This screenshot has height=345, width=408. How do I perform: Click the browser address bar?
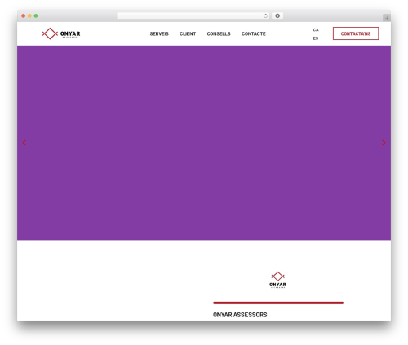(x=193, y=15)
